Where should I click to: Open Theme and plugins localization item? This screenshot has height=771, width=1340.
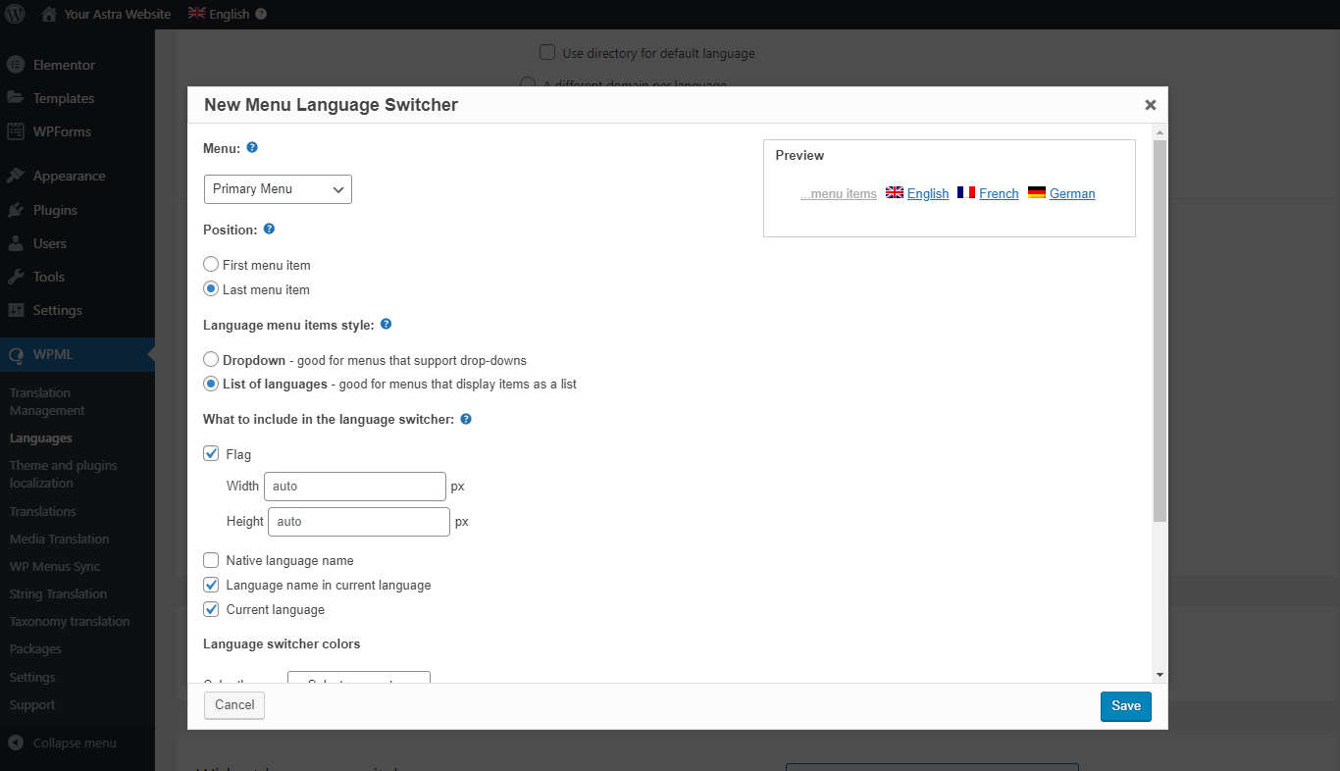63,474
